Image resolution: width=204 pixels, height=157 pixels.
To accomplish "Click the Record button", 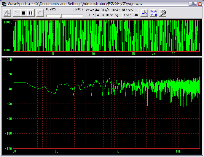I will coord(40,13).
